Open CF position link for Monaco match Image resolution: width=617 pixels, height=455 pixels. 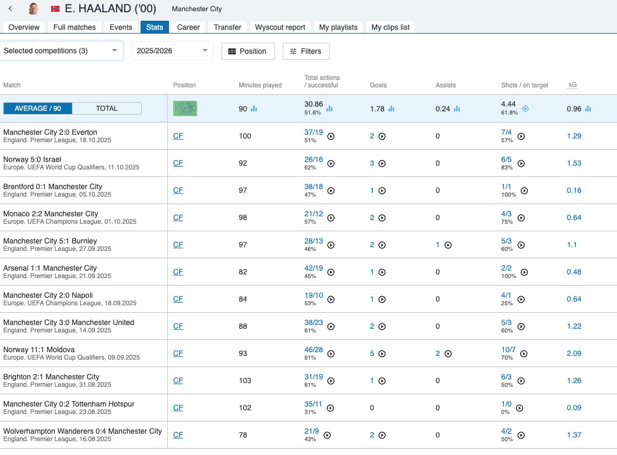pos(178,217)
